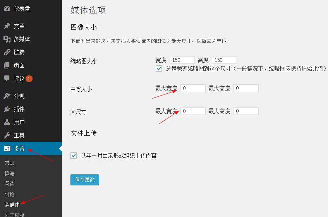The width and height of the screenshot is (328, 217).
Task: Click the paintbrush icon for 外观
Action: (7, 96)
